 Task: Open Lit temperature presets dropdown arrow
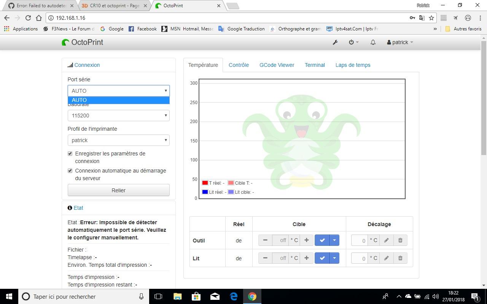334,258
